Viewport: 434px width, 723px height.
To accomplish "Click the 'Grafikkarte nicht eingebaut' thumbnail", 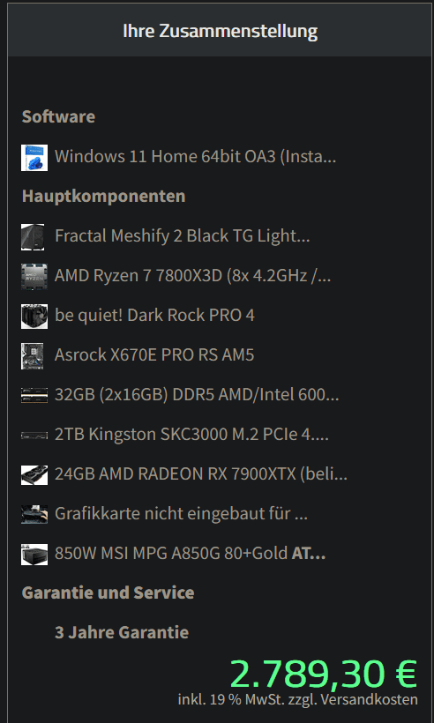I will pyautogui.click(x=34, y=515).
